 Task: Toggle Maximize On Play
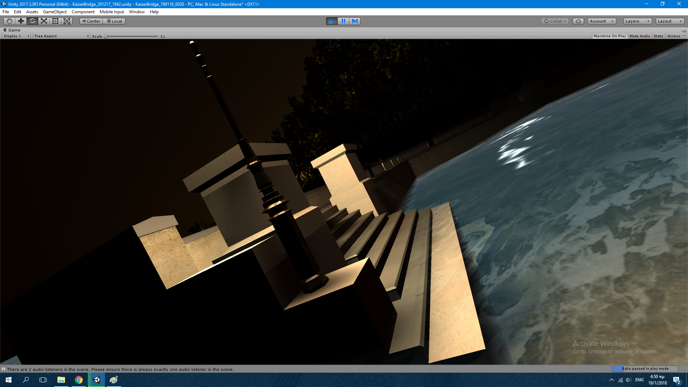610,36
